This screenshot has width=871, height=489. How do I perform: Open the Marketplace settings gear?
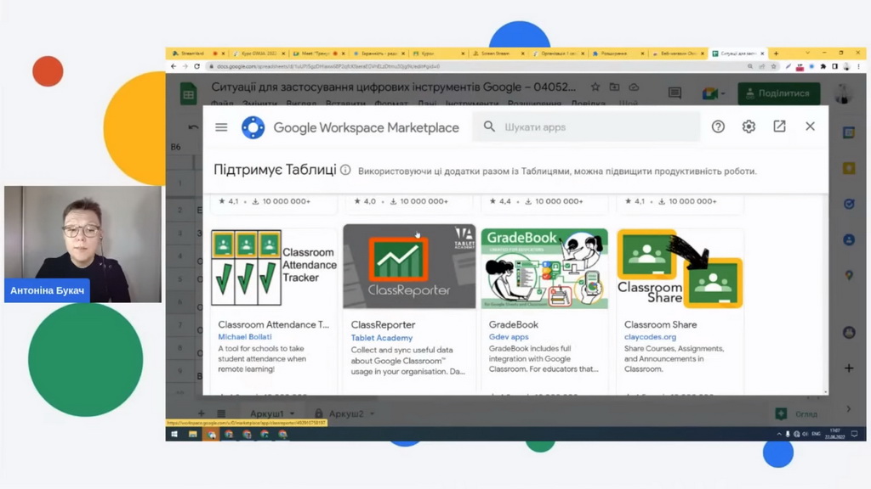pyautogui.click(x=749, y=126)
